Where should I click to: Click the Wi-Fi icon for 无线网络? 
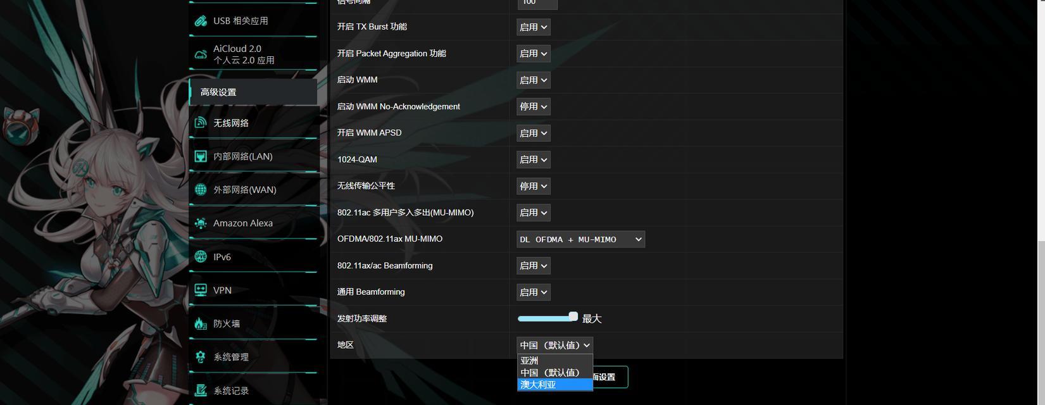[x=201, y=123]
